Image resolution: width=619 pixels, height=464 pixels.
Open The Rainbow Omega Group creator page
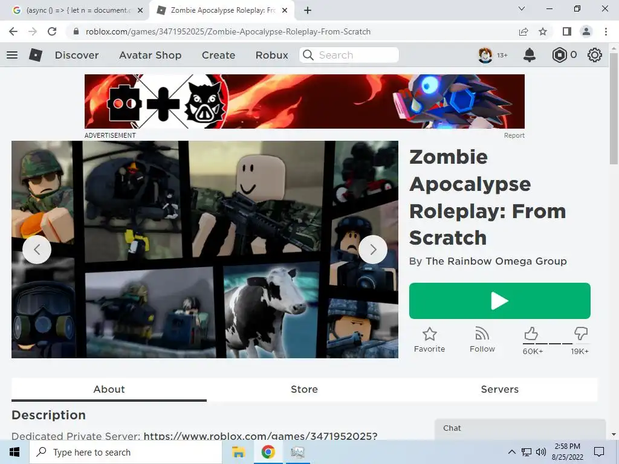click(x=496, y=261)
